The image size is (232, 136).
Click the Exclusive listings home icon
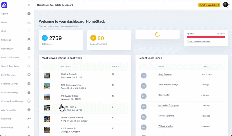coord(29,92)
